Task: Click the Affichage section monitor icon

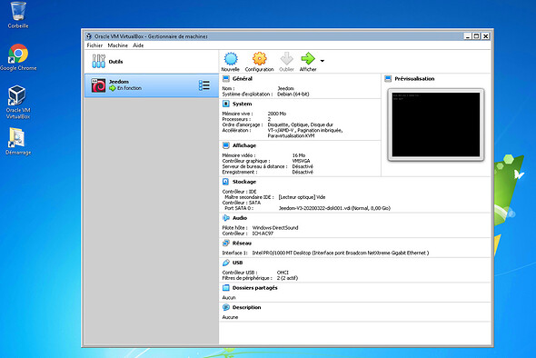Action: pos(226,145)
